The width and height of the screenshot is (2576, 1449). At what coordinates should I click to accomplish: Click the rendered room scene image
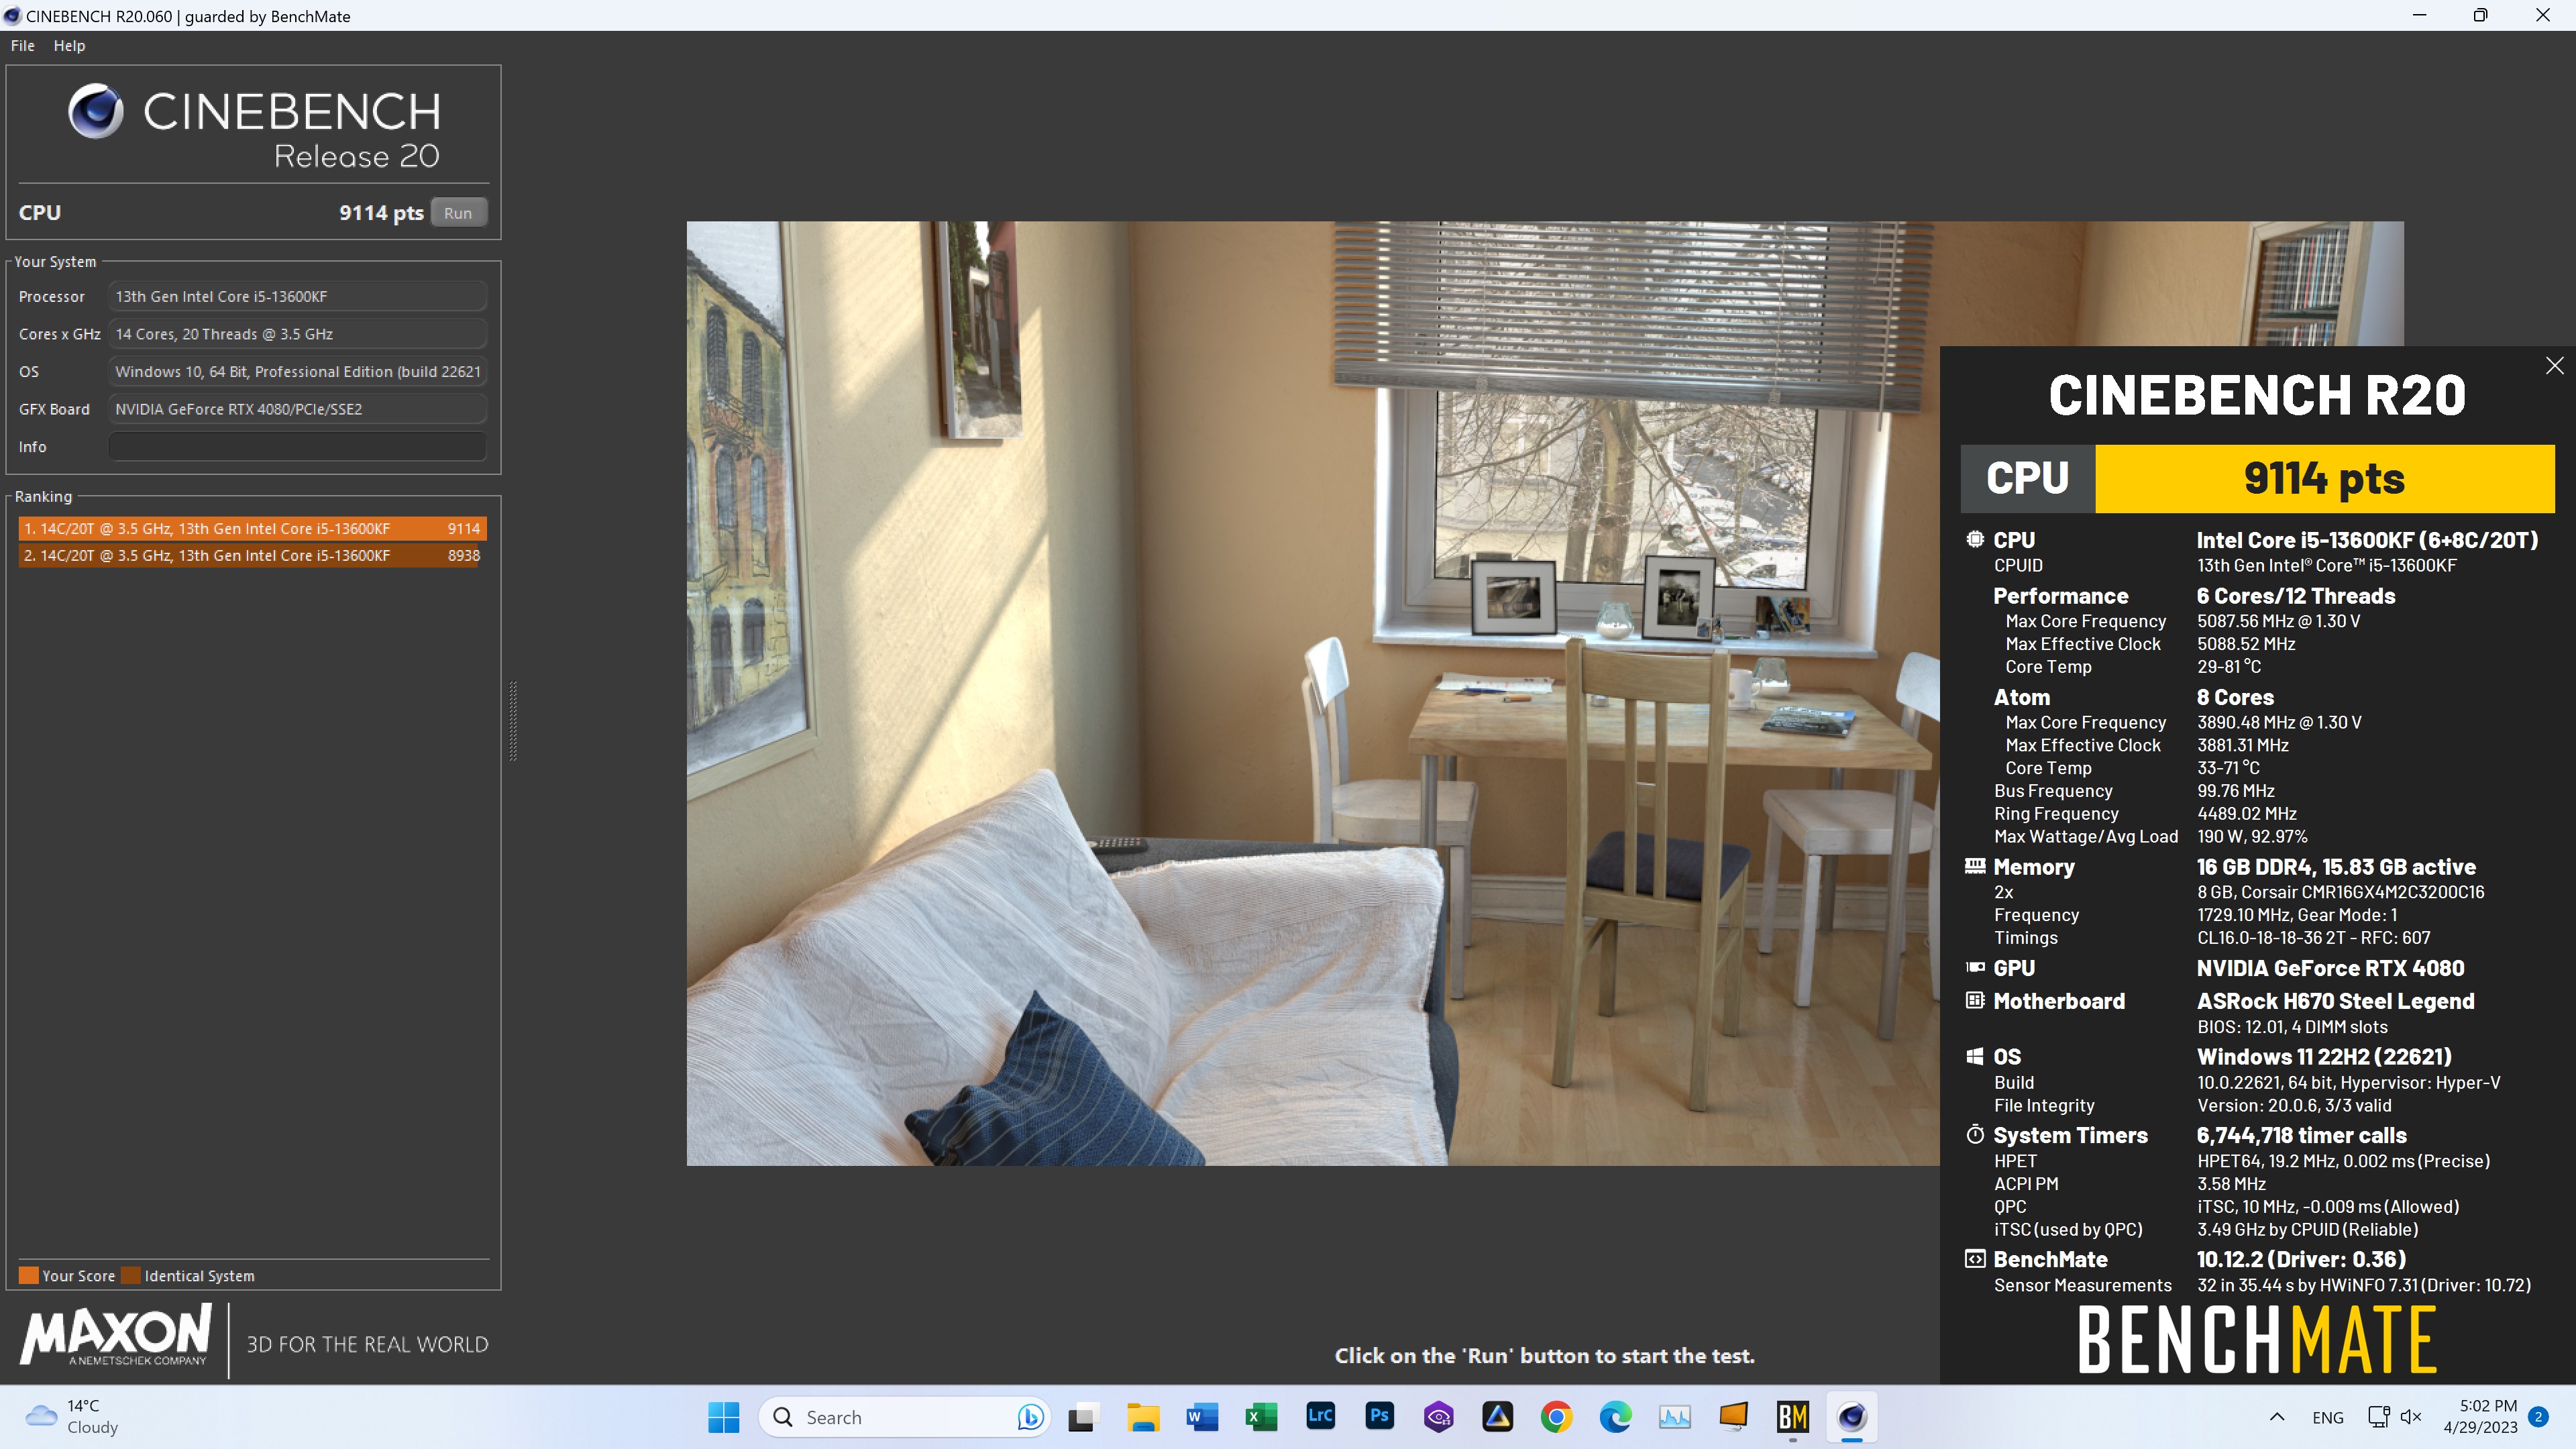[1313, 693]
